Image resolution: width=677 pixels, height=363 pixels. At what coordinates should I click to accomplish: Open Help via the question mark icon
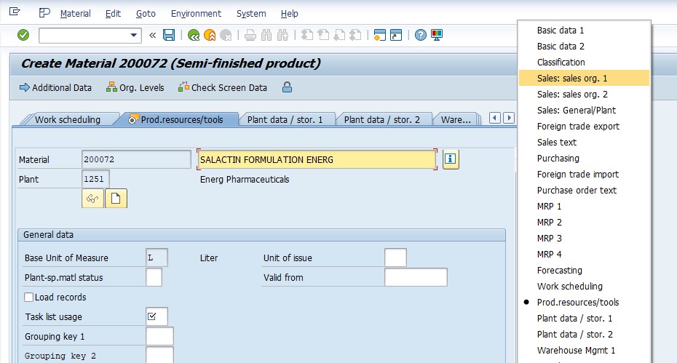click(421, 35)
